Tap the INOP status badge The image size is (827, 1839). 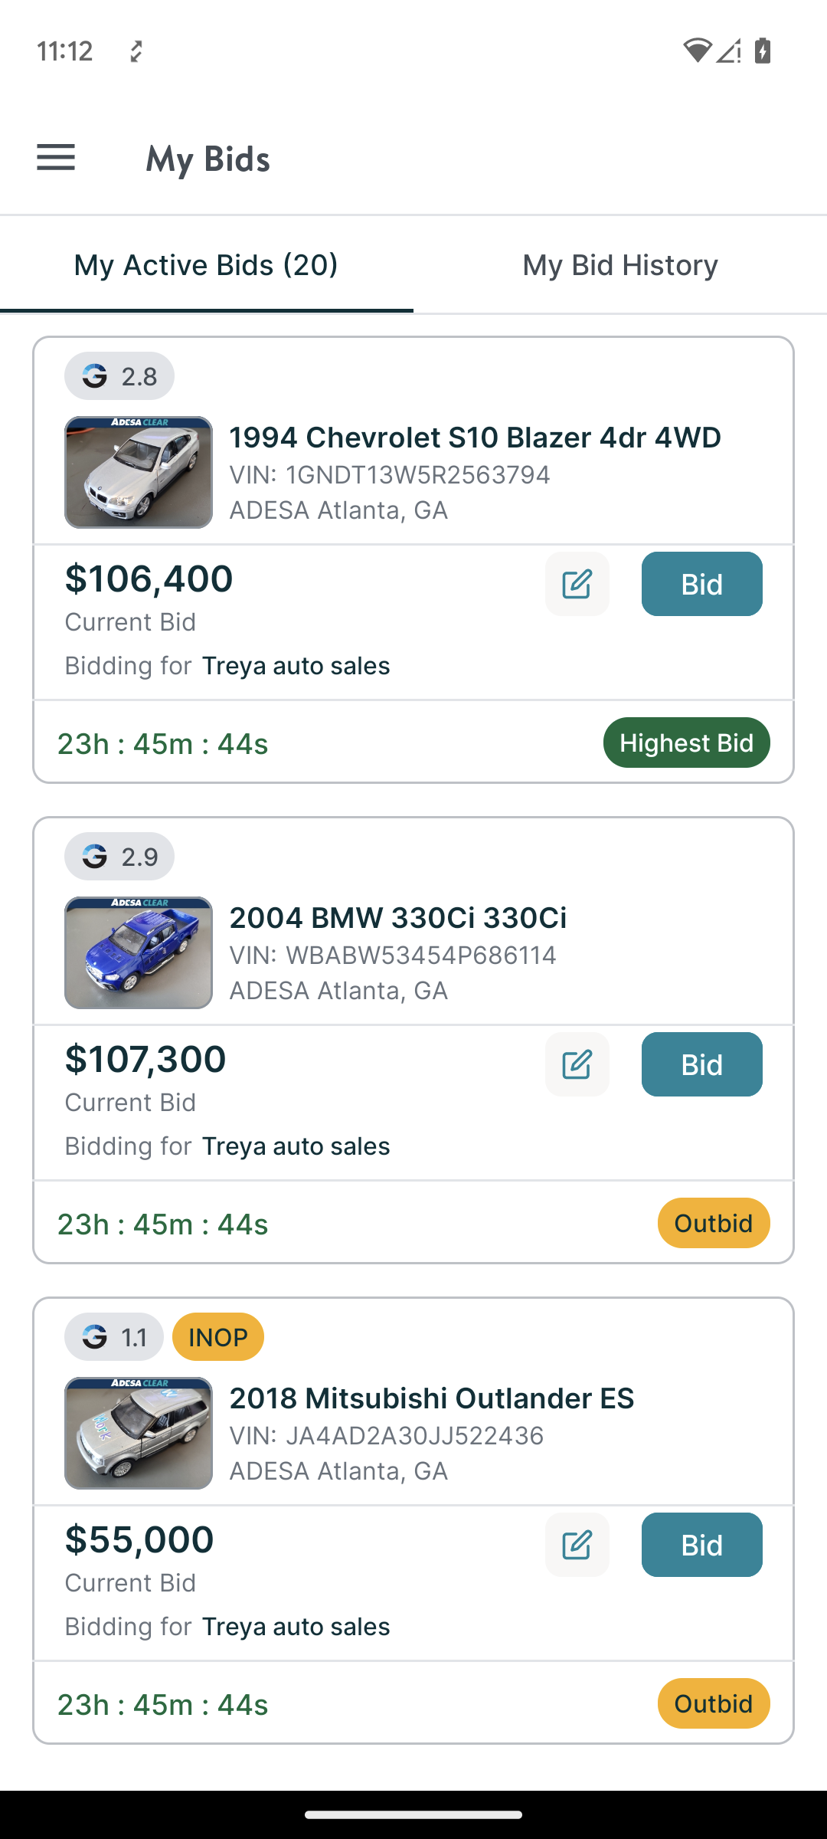click(218, 1337)
